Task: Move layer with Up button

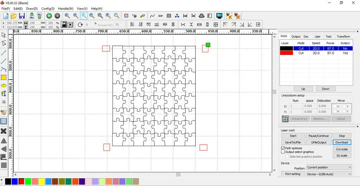Action: (x=303, y=89)
